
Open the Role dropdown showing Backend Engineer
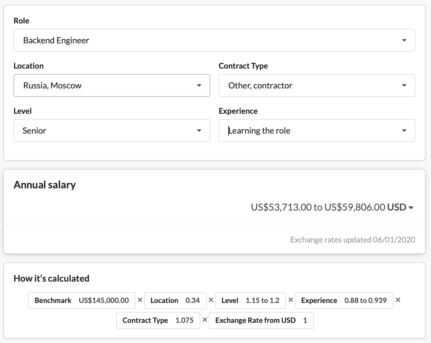point(214,40)
